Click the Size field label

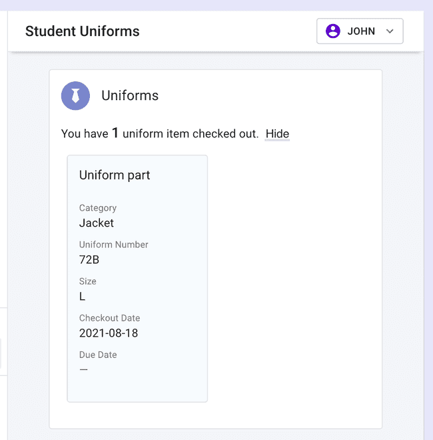click(x=88, y=281)
